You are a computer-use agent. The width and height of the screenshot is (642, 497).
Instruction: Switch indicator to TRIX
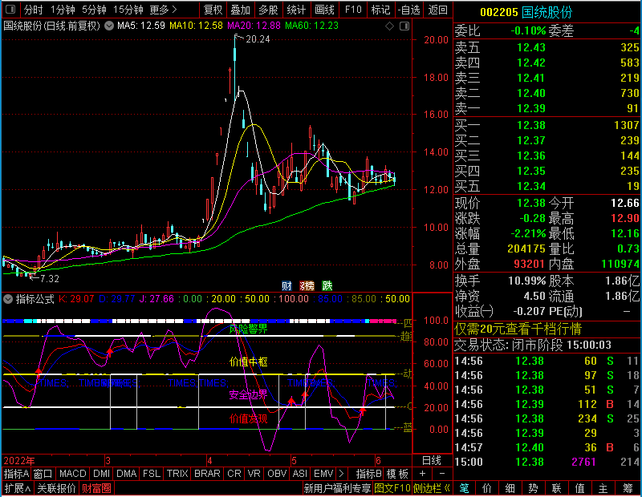pyautogui.click(x=177, y=474)
